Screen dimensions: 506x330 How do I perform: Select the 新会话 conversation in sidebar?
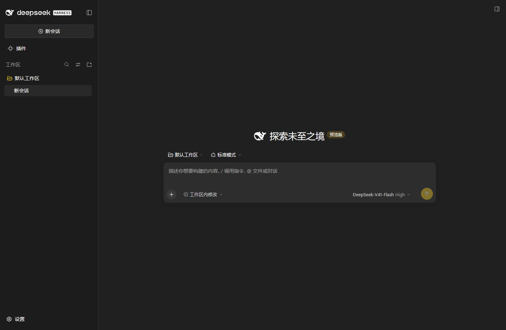tap(48, 91)
